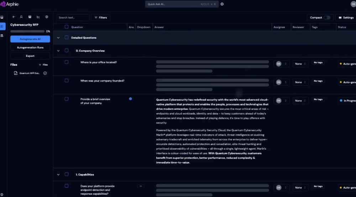Viewport: 356px width, 197px height.
Task: Toggle the Compact view switch
Action: (x=327, y=17)
